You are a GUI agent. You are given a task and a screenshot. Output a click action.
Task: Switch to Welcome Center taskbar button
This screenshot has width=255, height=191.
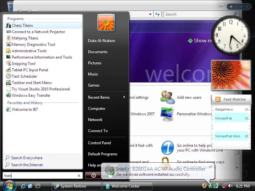tap(127, 186)
